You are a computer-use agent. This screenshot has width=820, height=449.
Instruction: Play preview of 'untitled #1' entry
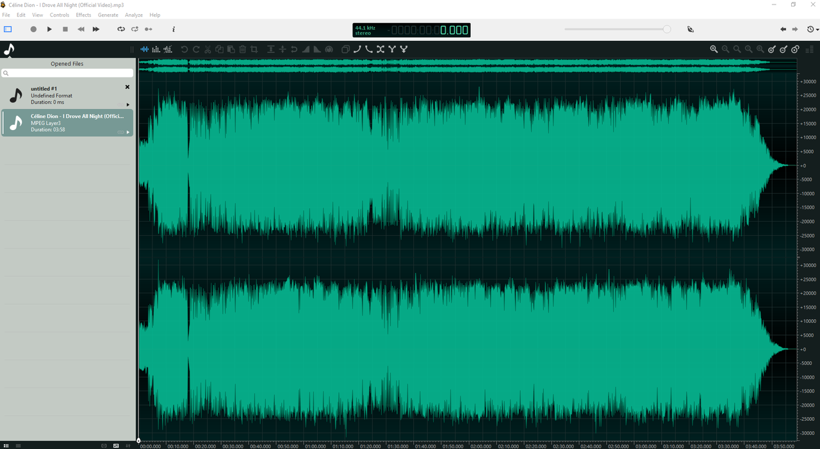coord(127,104)
